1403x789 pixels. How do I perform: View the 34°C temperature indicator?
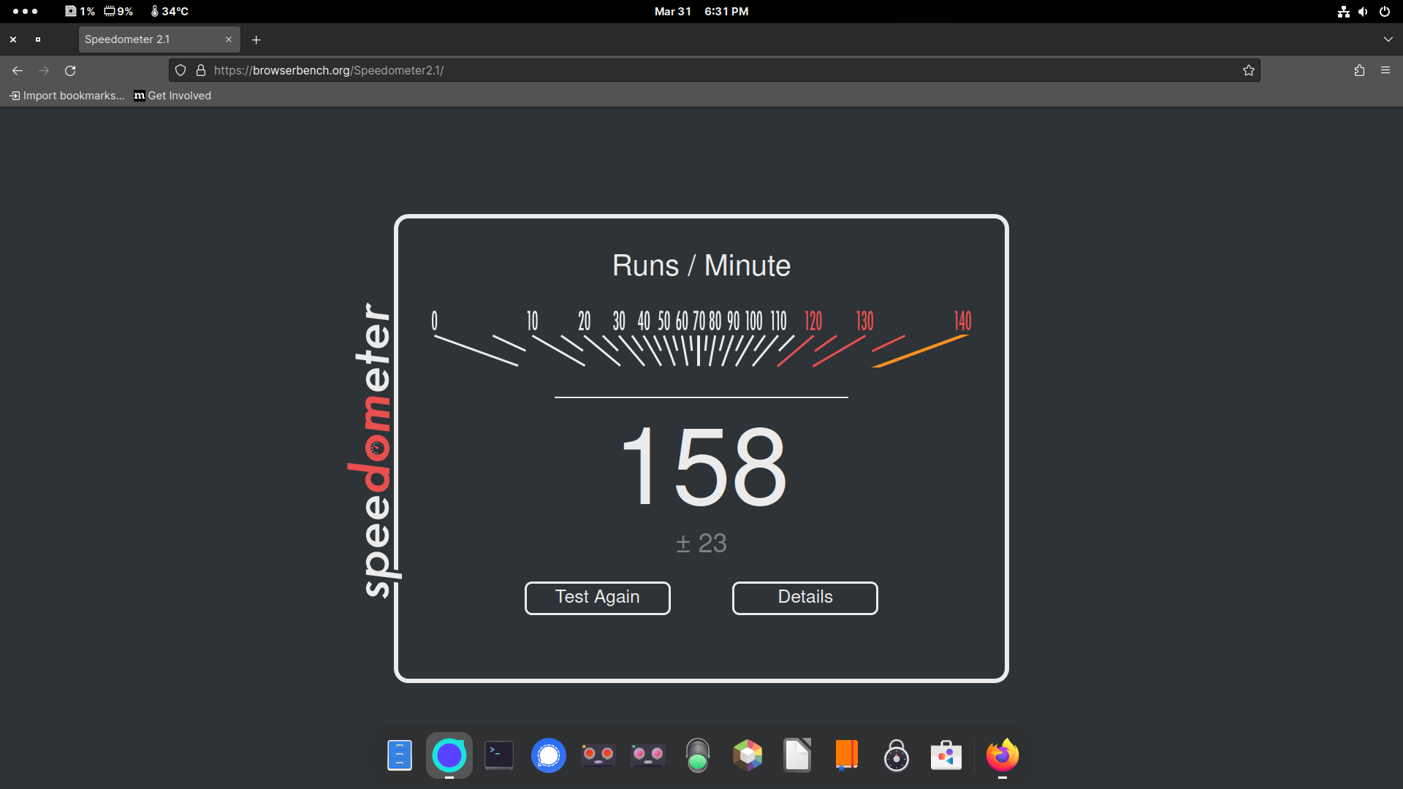pos(170,12)
